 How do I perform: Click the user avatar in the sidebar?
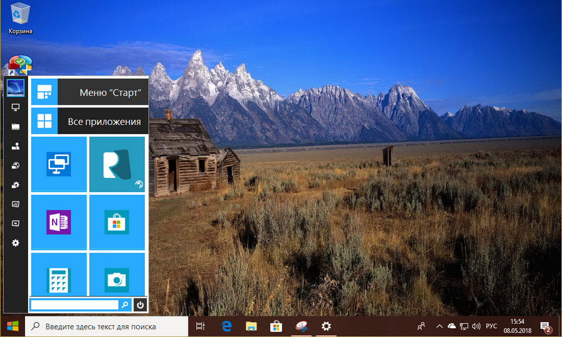(x=16, y=88)
